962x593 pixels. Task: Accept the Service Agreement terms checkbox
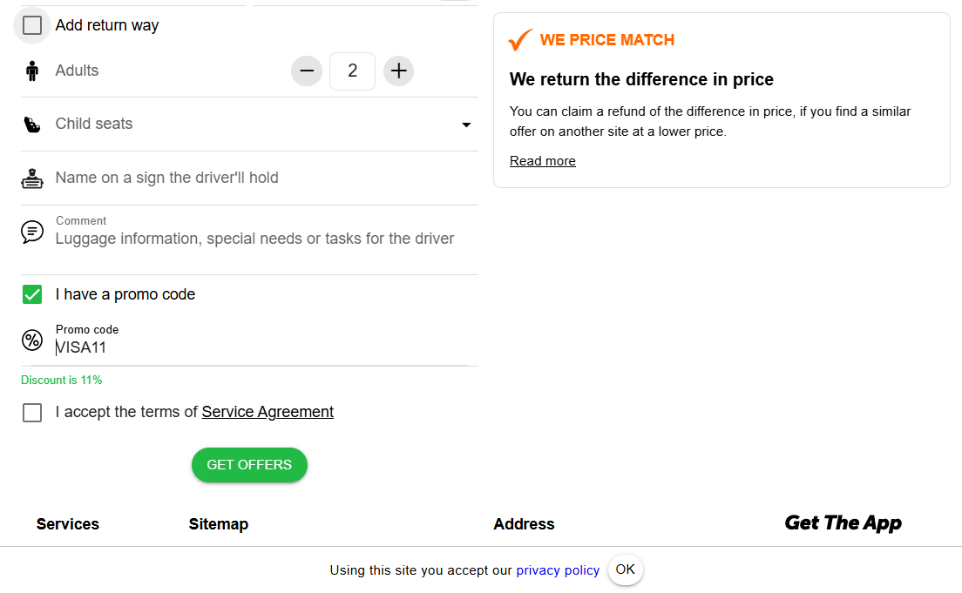tap(32, 413)
